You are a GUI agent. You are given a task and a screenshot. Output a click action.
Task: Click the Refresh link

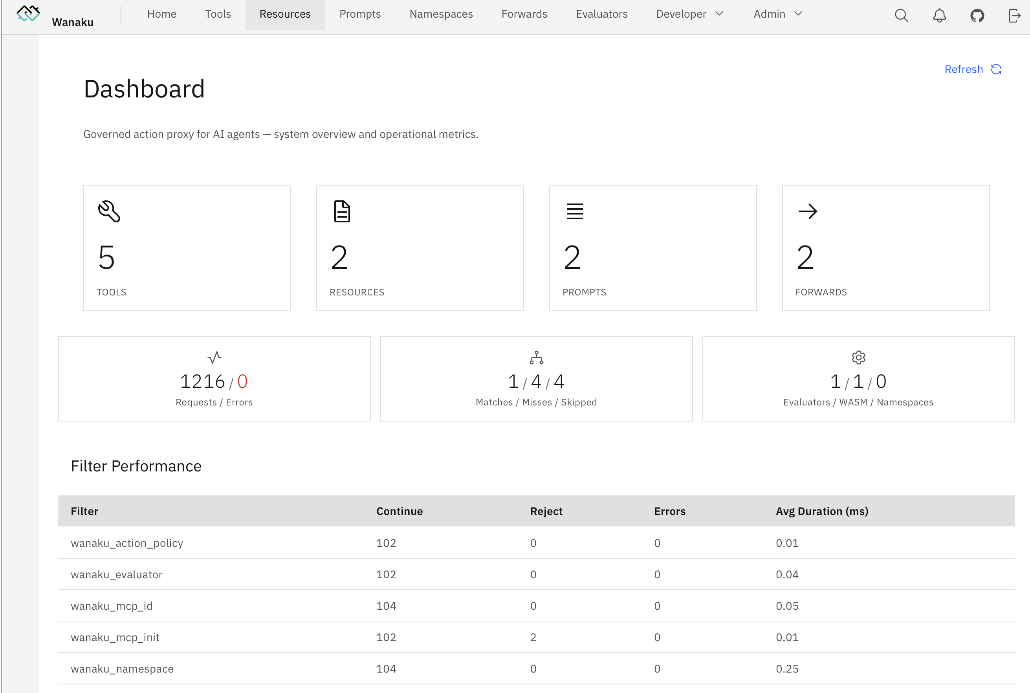[x=973, y=70]
